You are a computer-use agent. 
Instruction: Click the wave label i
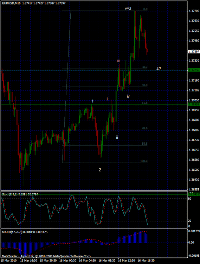tap(107, 99)
